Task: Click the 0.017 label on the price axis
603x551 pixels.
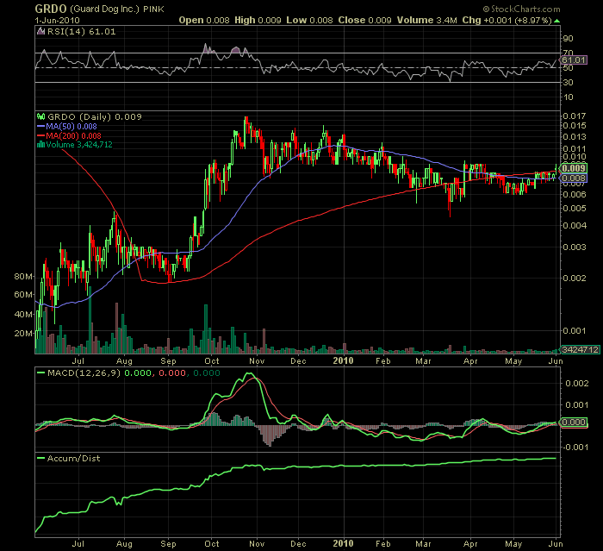Action: [575, 116]
